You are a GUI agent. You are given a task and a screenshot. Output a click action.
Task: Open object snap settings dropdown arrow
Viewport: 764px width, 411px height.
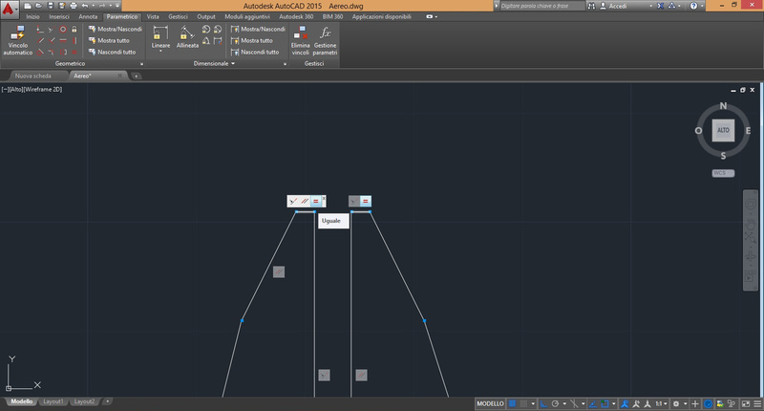(613, 403)
